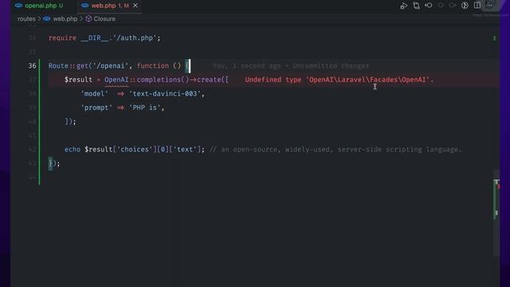The image size is (510, 287).
Task: Open the run or debug icon in editor toolbar
Action: tap(404, 6)
